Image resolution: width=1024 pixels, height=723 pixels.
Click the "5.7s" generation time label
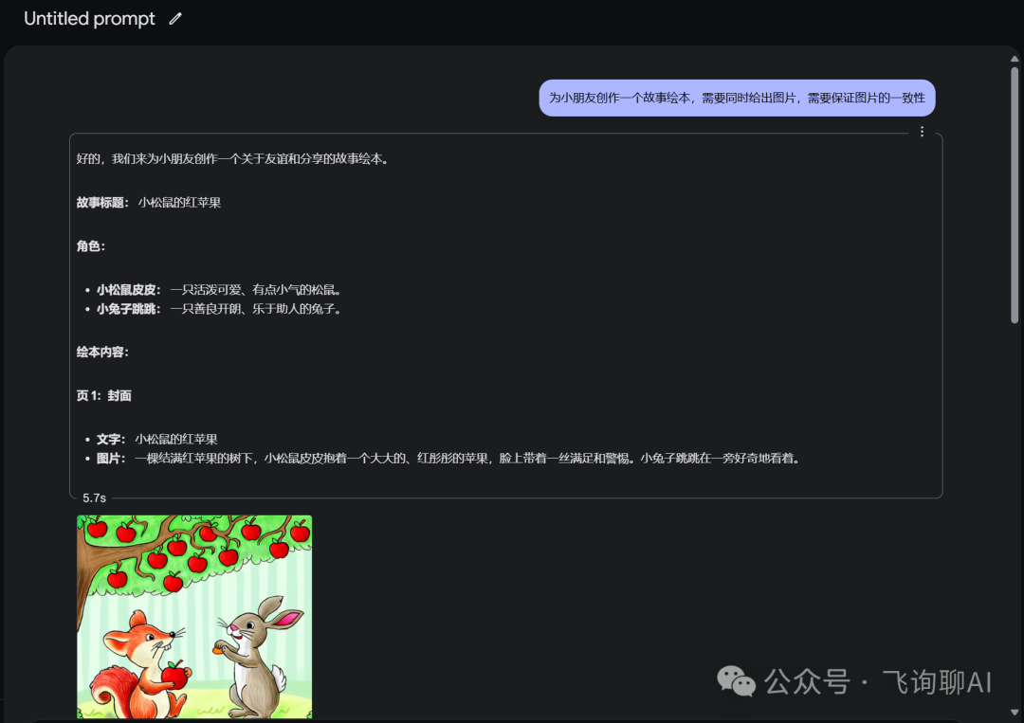pyautogui.click(x=94, y=497)
